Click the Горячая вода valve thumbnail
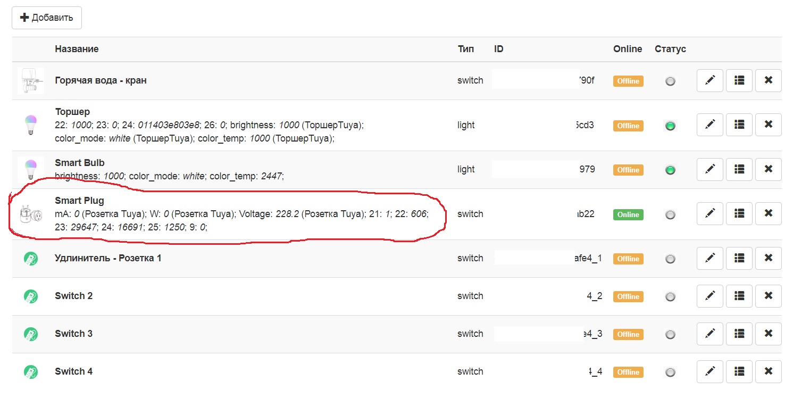This screenshot has height=397, width=793. [31, 81]
